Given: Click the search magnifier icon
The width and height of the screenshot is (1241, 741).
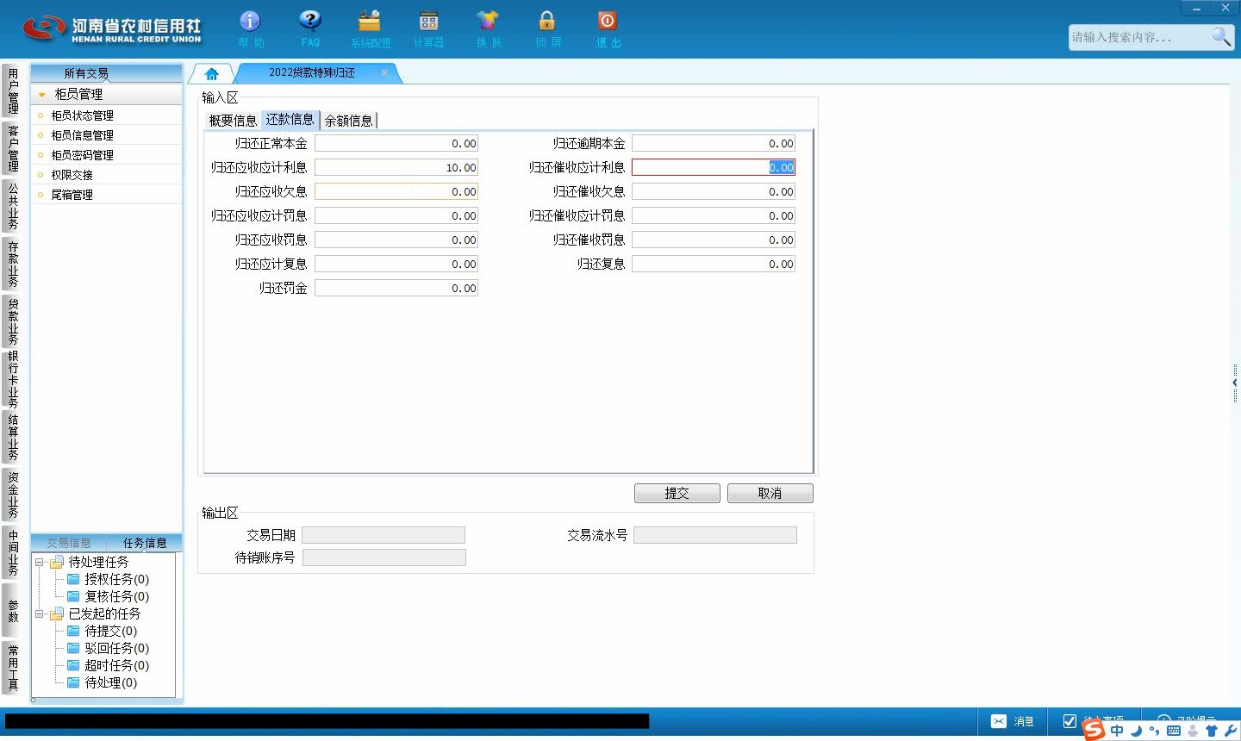Looking at the screenshot, I should click(1221, 36).
